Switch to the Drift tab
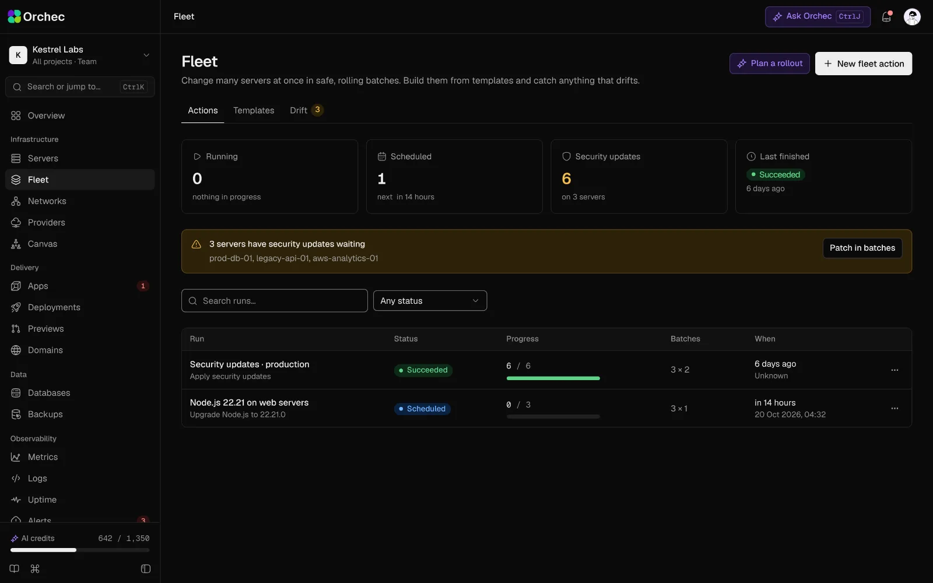 (x=306, y=110)
